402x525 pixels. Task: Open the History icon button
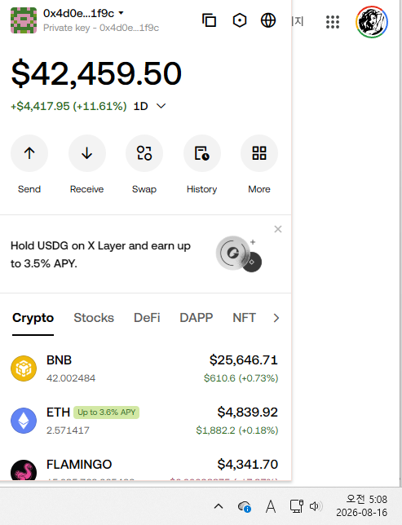[202, 153]
